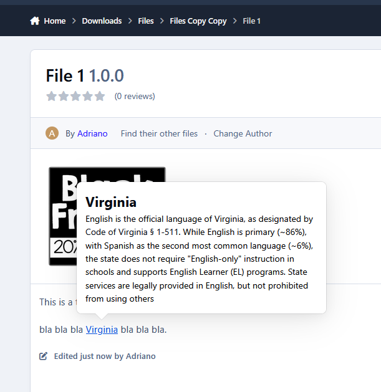Choose the fourth rating star
Screen dimensions: 381x392
pyautogui.click(x=87, y=96)
